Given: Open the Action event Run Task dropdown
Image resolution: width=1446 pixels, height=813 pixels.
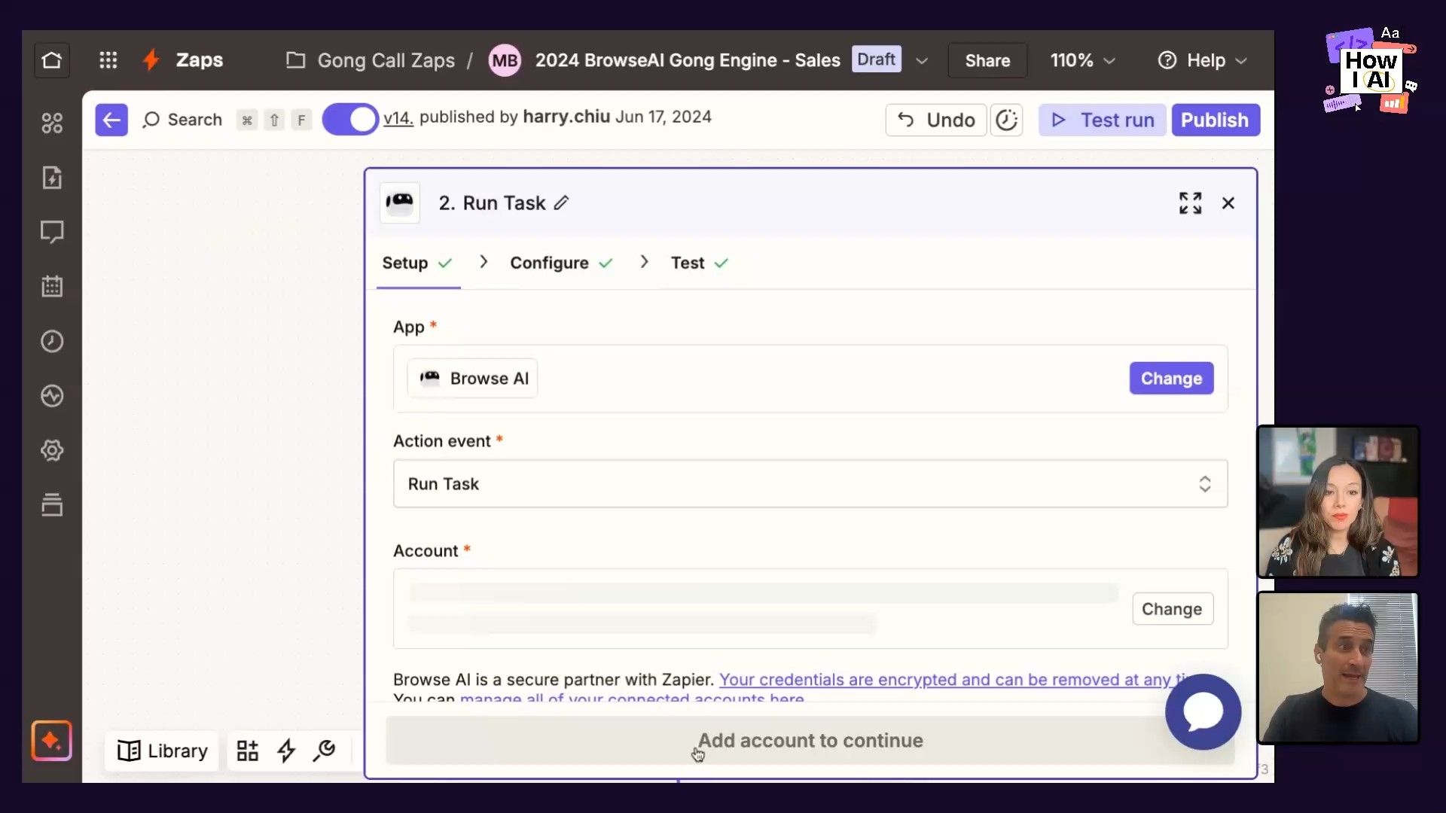Looking at the screenshot, I should pyautogui.click(x=810, y=484).
